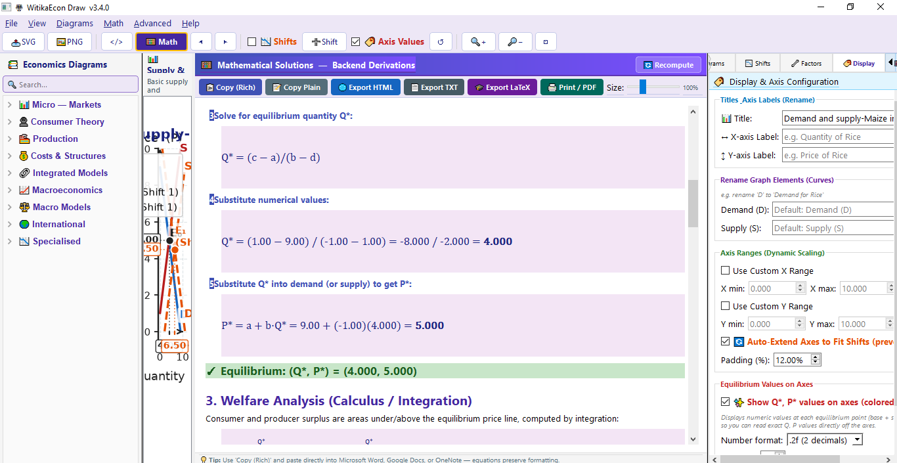897x463 pixels.
Task: Click the Y-axis Label field
Action: coord(839,155)
